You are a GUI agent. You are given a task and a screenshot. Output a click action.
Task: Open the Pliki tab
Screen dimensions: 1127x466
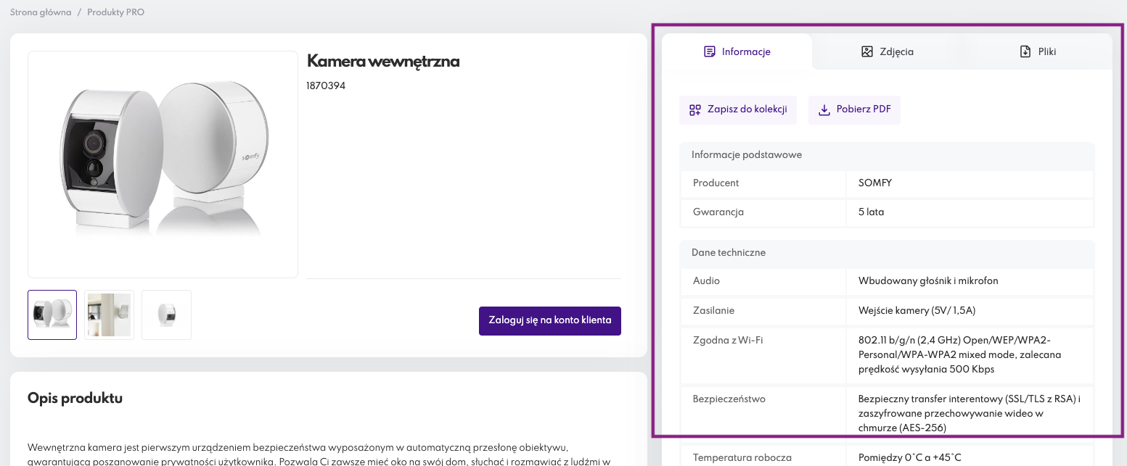pyautogui.click(x=1038, y=51)
